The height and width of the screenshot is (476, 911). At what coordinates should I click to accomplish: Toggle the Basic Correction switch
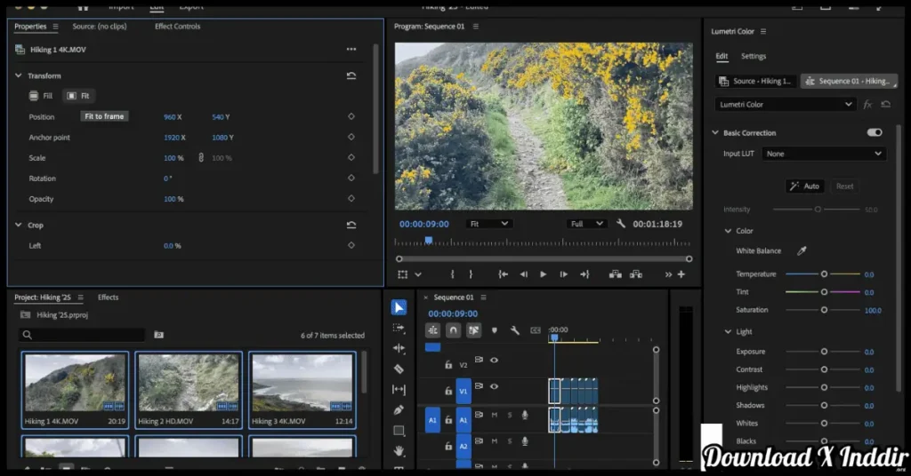click(874, 132)
